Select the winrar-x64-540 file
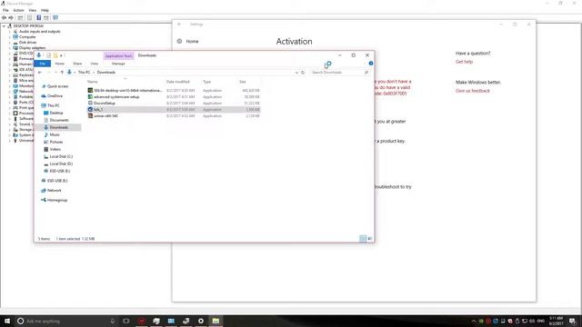The height and width of the screenshot is (327, 582). [174, 116]
